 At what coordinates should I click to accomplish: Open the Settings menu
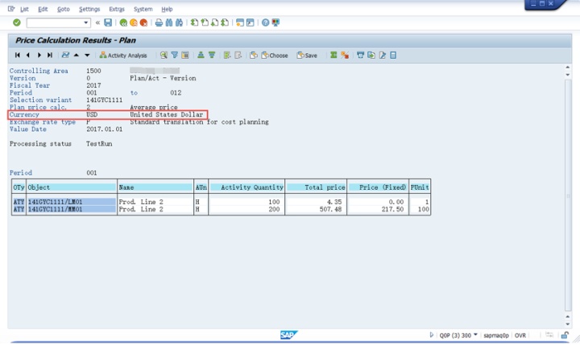tap(89, 9)
